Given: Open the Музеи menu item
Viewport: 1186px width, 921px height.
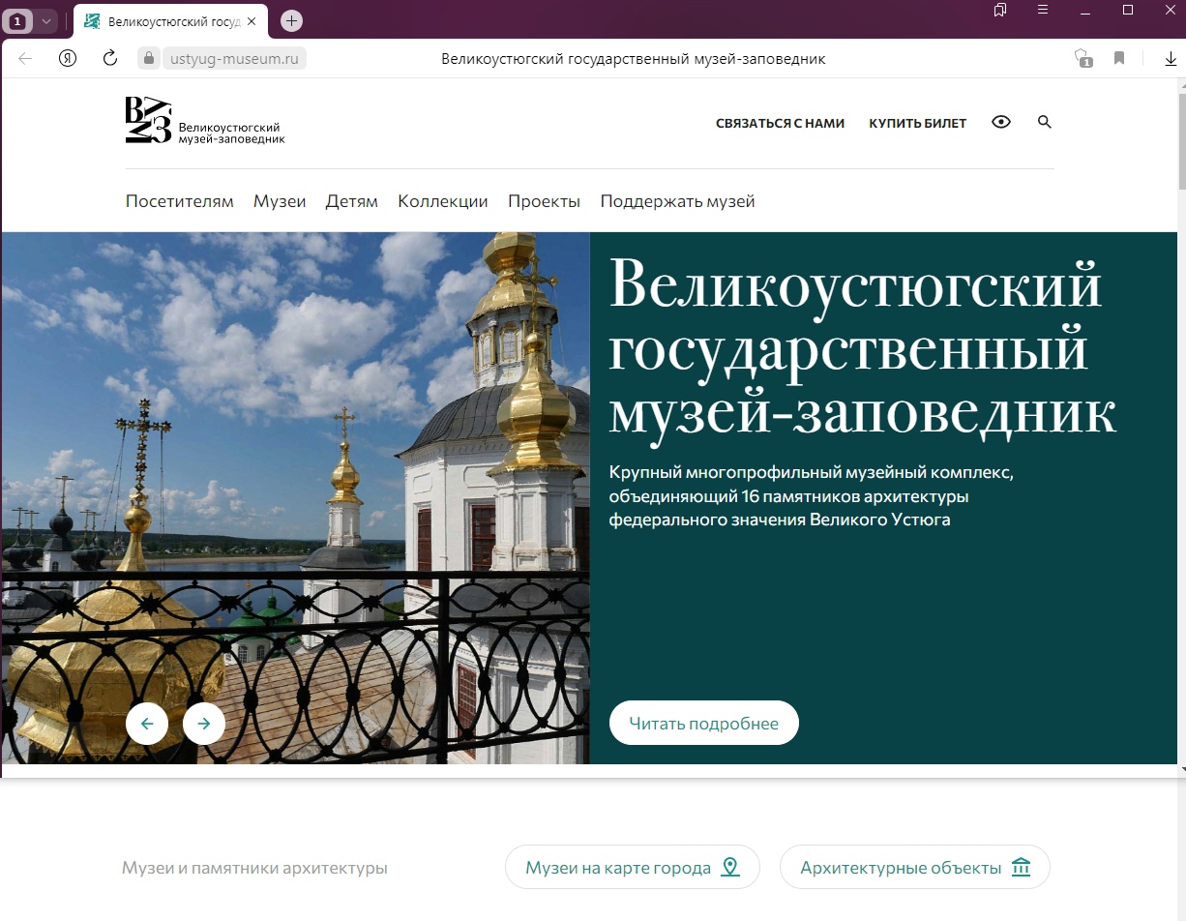Looking at the screenshot, I should pos(280,201).
